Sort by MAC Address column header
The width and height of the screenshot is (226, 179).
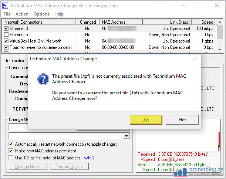[x=121, y=22]
